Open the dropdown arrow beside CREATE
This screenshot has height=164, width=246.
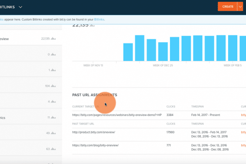[240, 7]
